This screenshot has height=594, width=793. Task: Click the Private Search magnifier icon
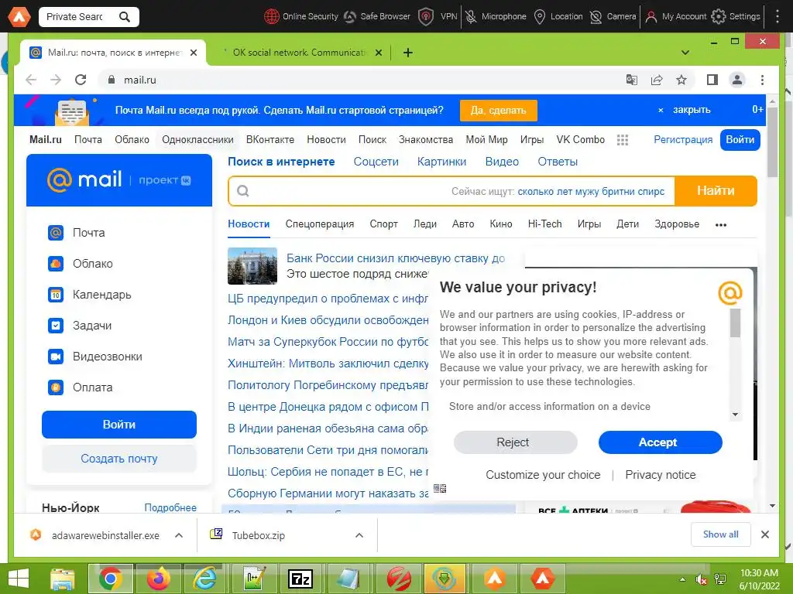coord(125,17)
